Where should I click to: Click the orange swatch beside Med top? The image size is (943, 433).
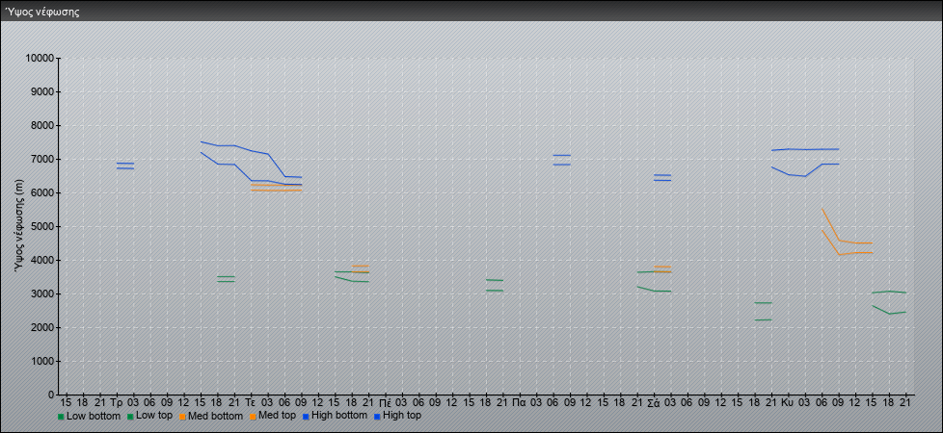click(x=252, y=417)
